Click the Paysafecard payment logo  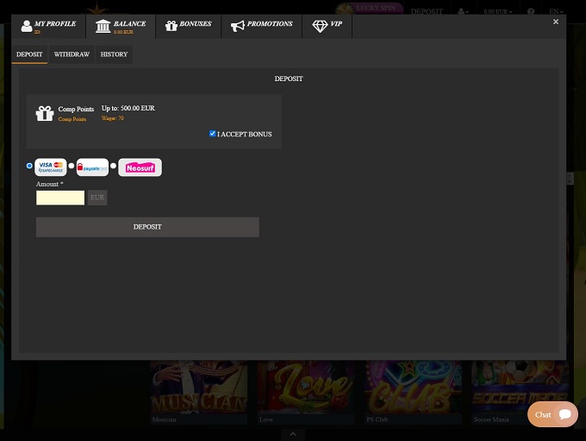(93, 167)
